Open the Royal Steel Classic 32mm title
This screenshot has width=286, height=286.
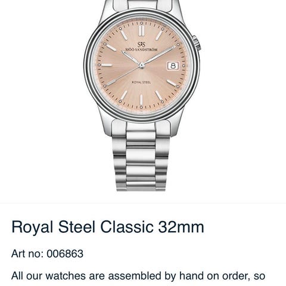(108, 226)
